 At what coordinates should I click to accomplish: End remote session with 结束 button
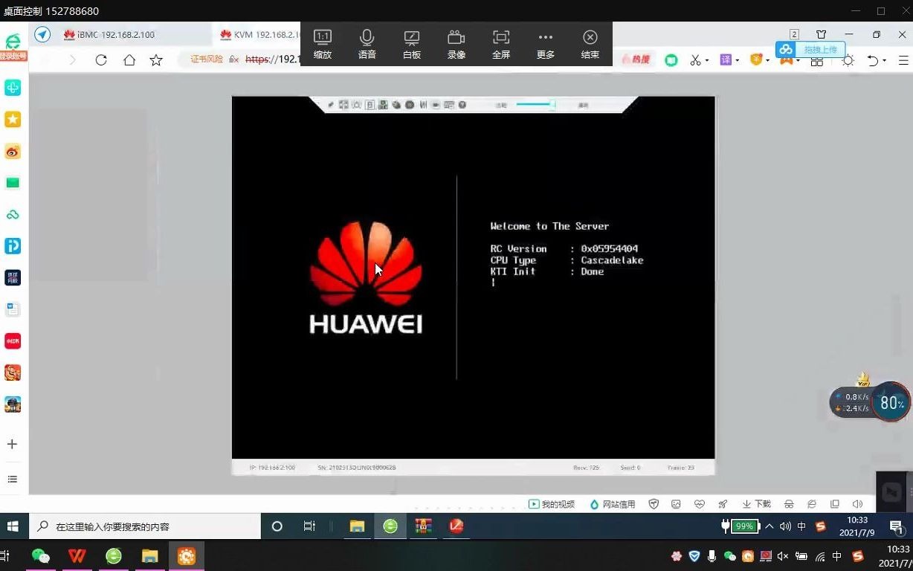point(590,44)
